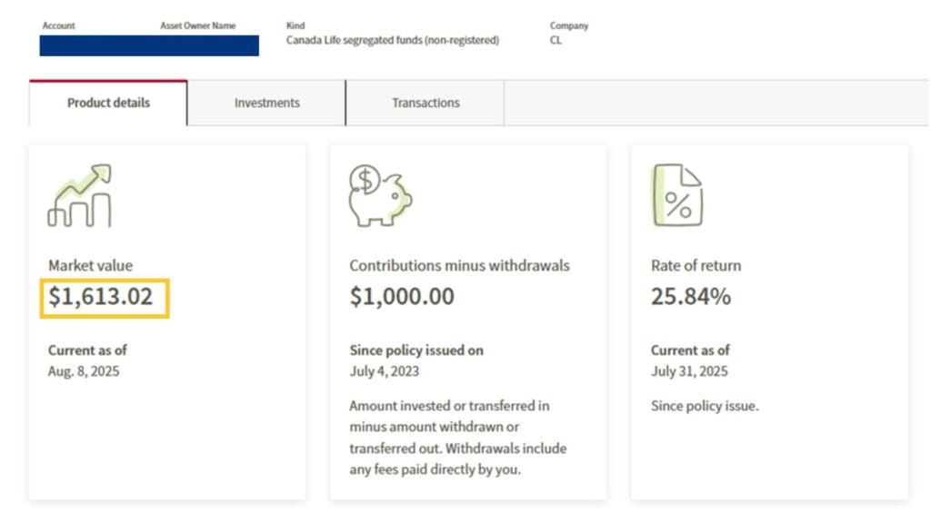Open the Product details tab
The image size is (931, 523).
[x=108, y=103]
